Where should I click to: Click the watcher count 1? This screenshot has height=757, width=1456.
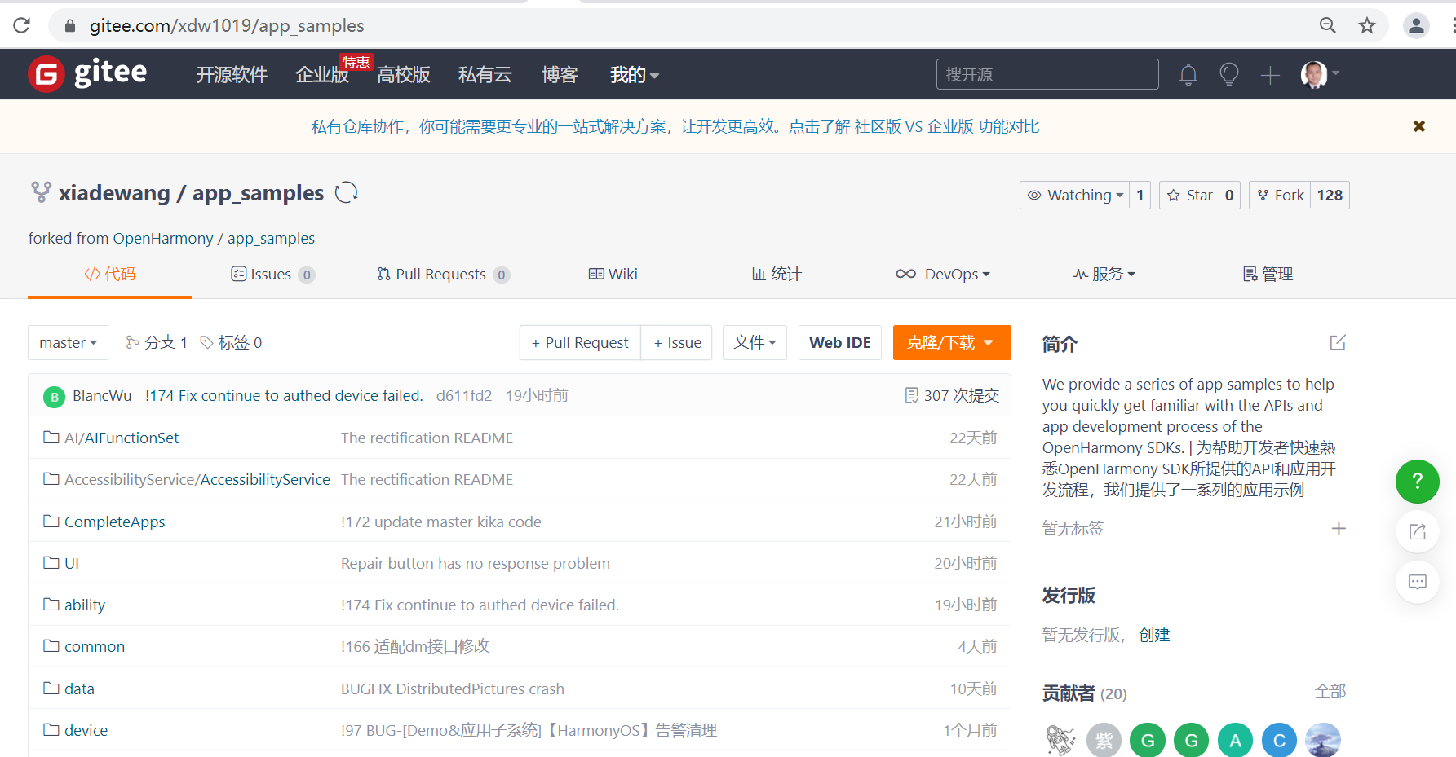coord(1140,195)
